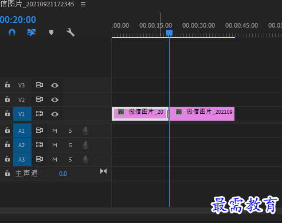Toggle insert sequences as nests icon
The height and width of the screenshot is (223, 282).
coord(32,32)
